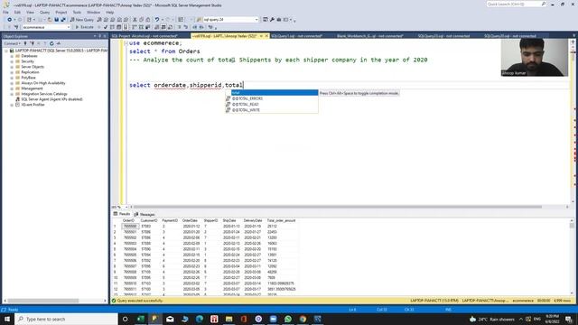Open the Edit menu
The width and height of the screenshot is (578, 325).
(x=17, y=12)
